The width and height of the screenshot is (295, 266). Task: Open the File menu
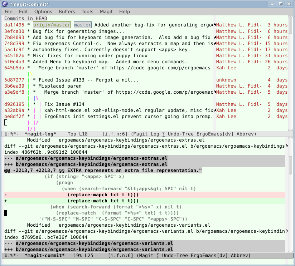point(9,12)
